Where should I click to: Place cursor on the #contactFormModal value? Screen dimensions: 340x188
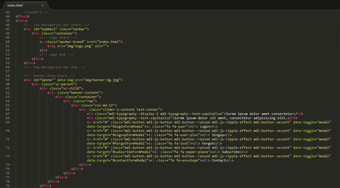[131, 160]
